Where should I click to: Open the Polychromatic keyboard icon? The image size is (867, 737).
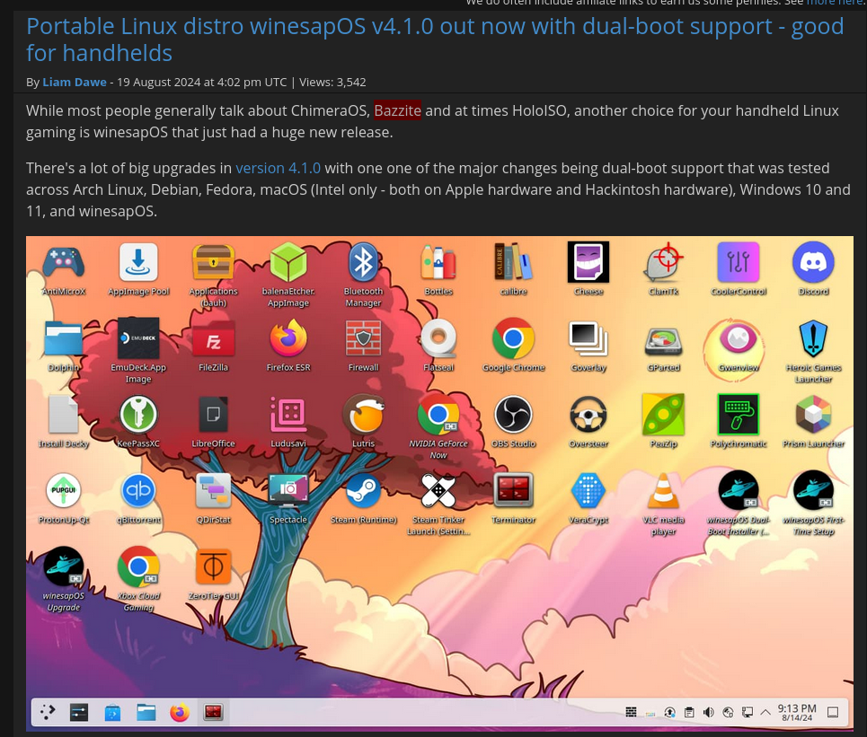(x=739, y=414)
